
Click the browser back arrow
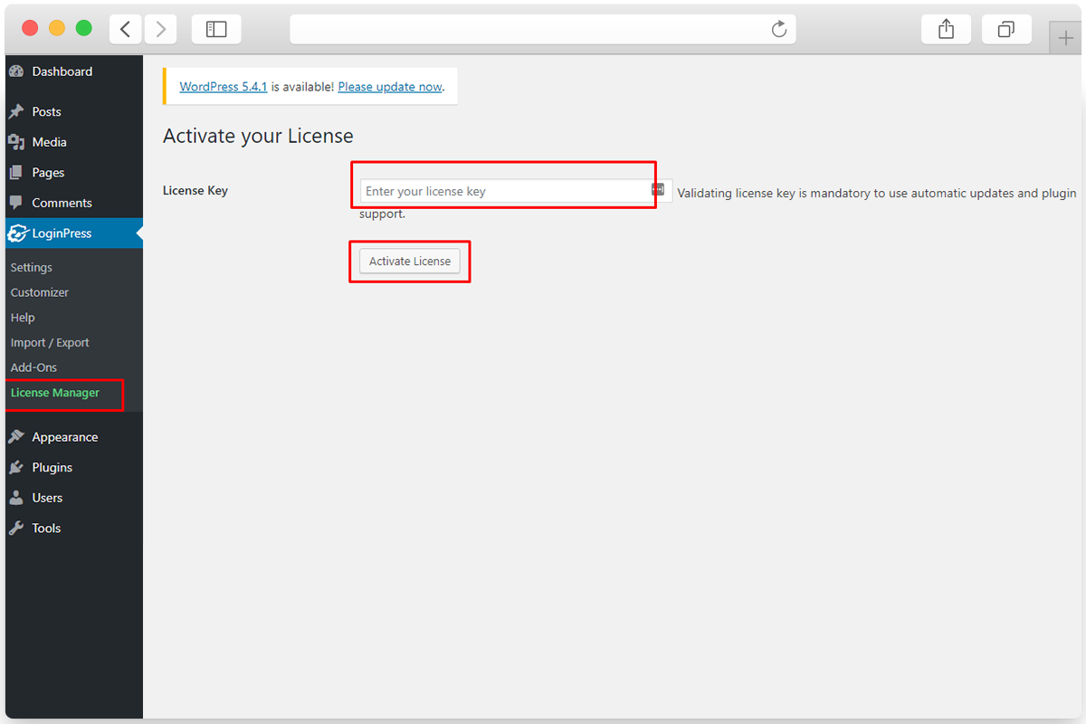(125, 29)
